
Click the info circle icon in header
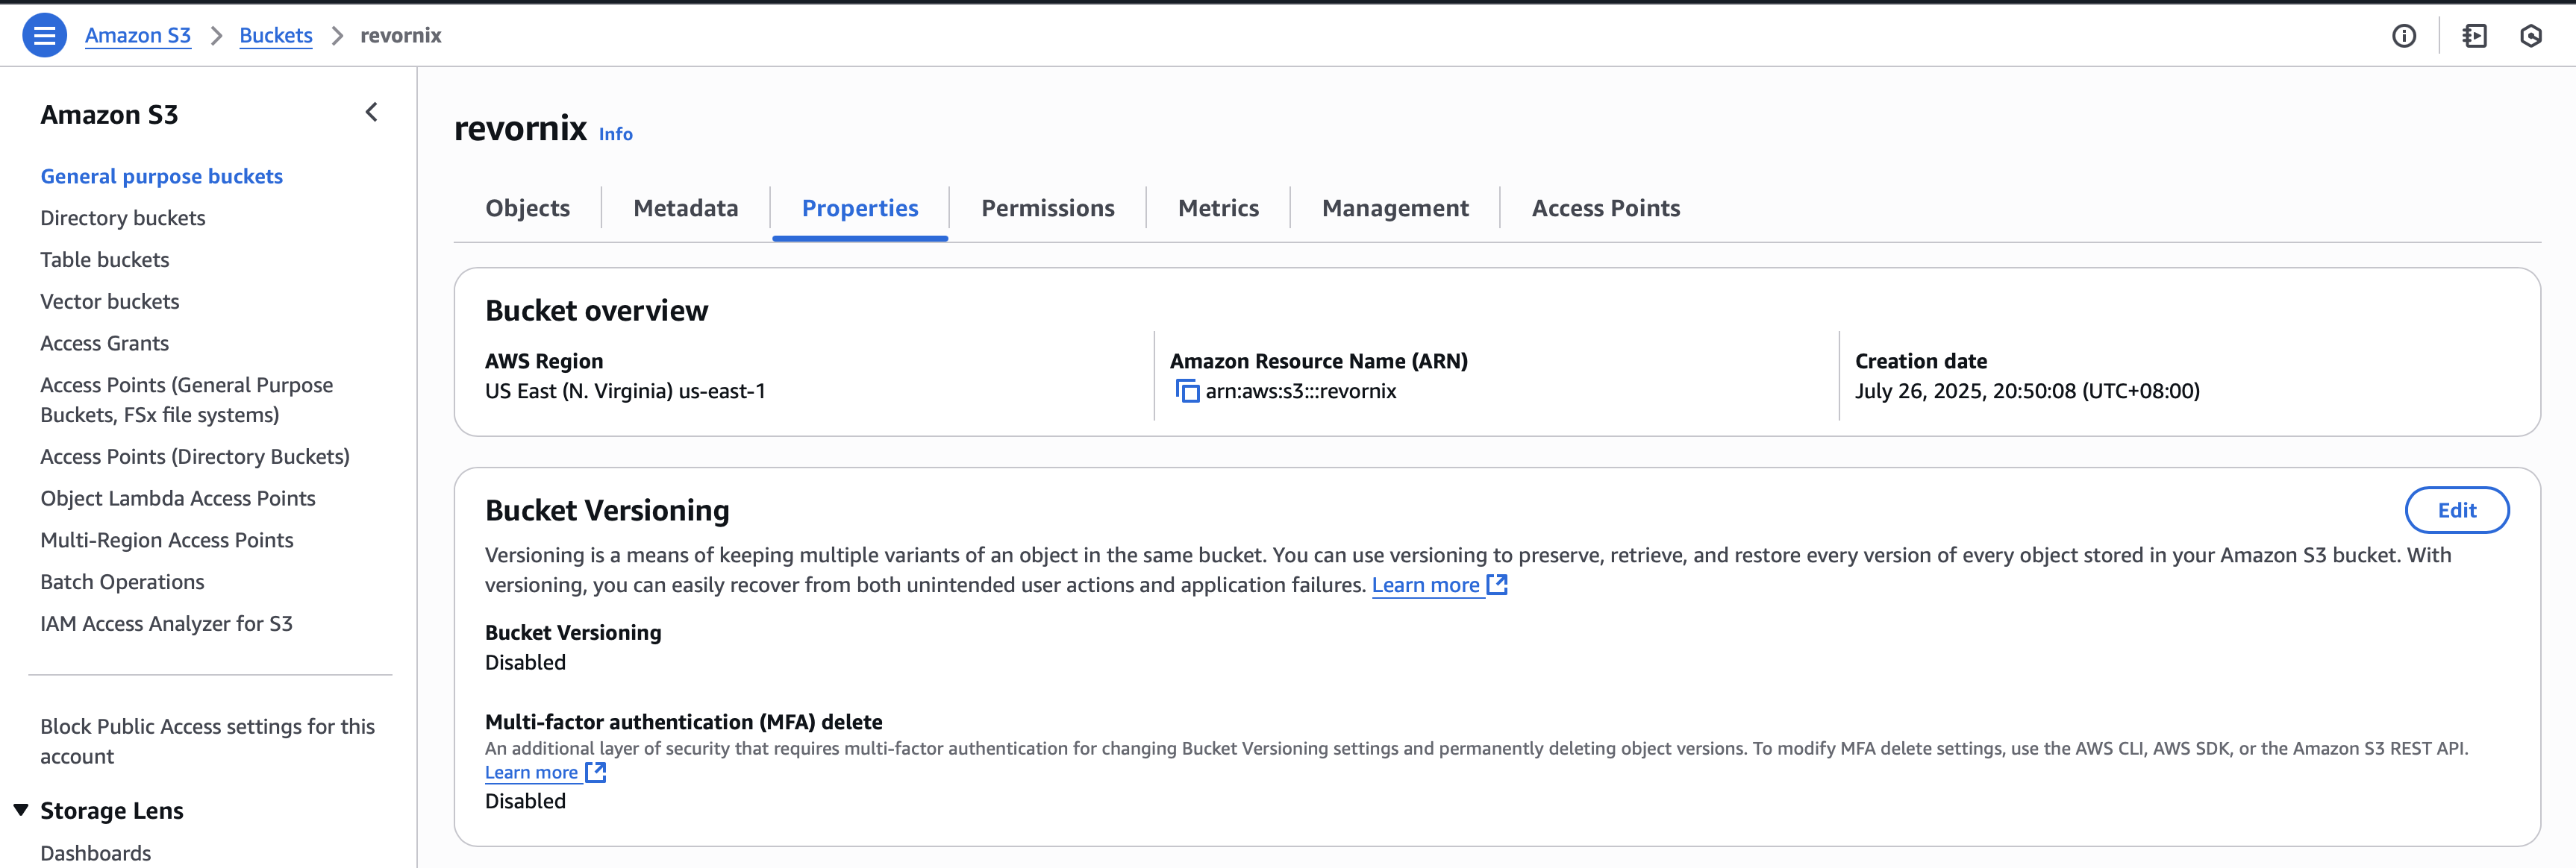click(2403, 36)
